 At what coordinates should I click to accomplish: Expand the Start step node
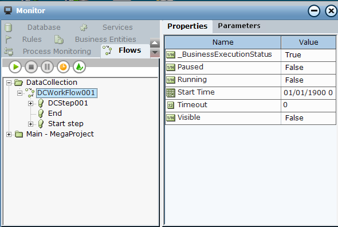30,124
